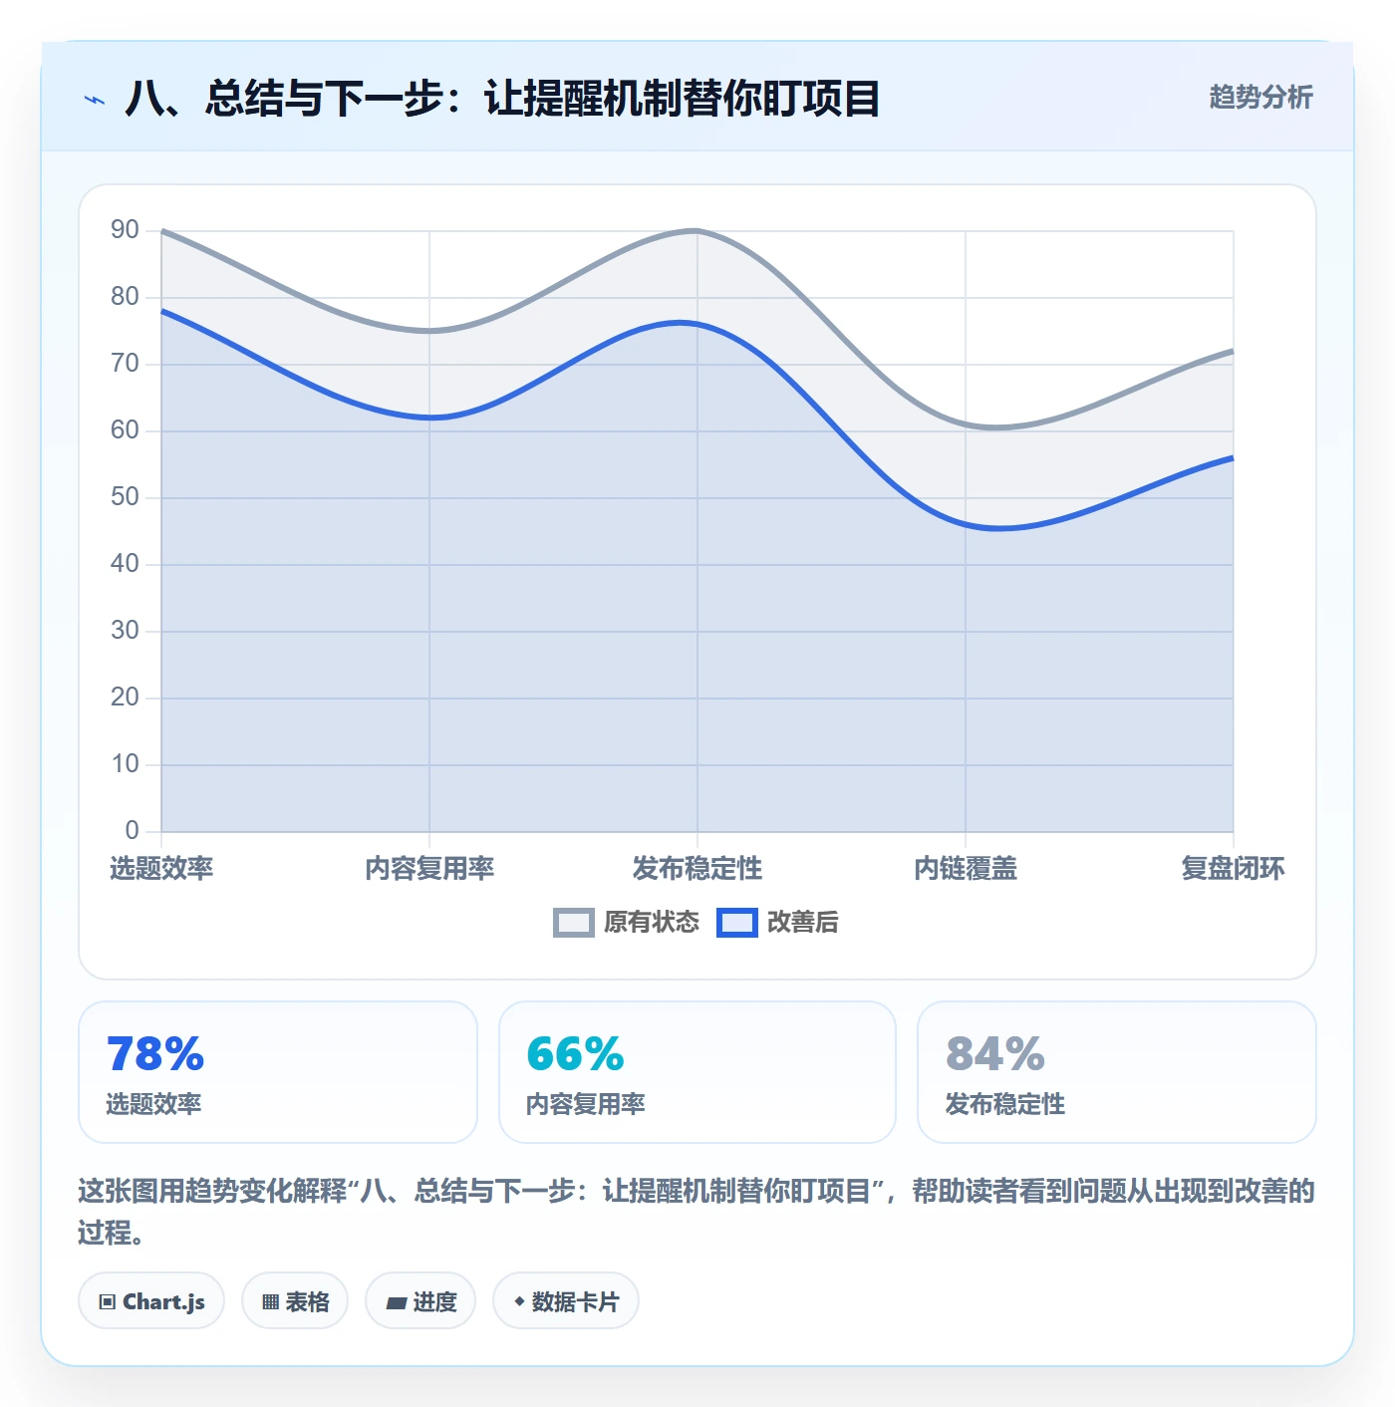Screen dimensions: 1395x1407
Task: Click the square icon in Chart.js chip
Action: [108, 1302]
